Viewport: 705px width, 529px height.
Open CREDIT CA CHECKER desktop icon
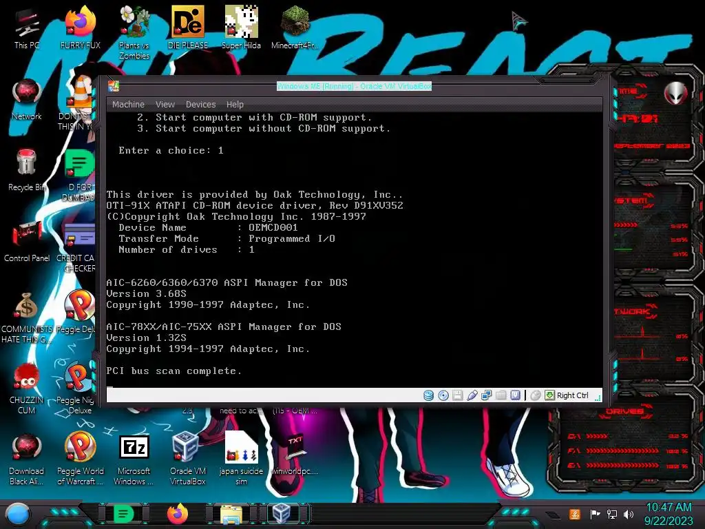pos(77,247)
